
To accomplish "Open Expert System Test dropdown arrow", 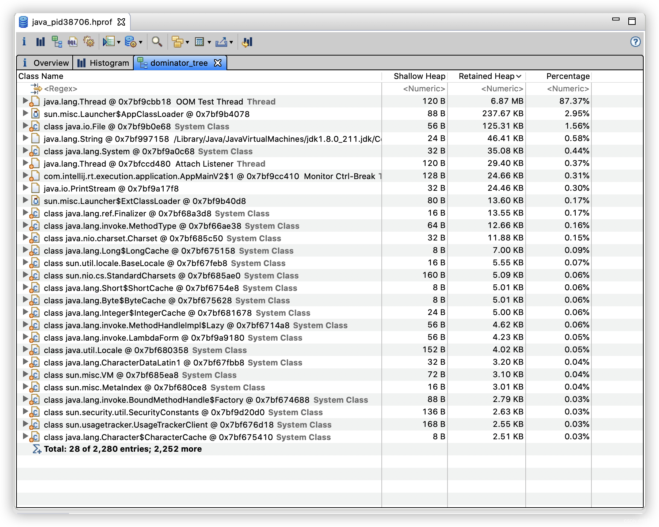I will click(119, 42).
